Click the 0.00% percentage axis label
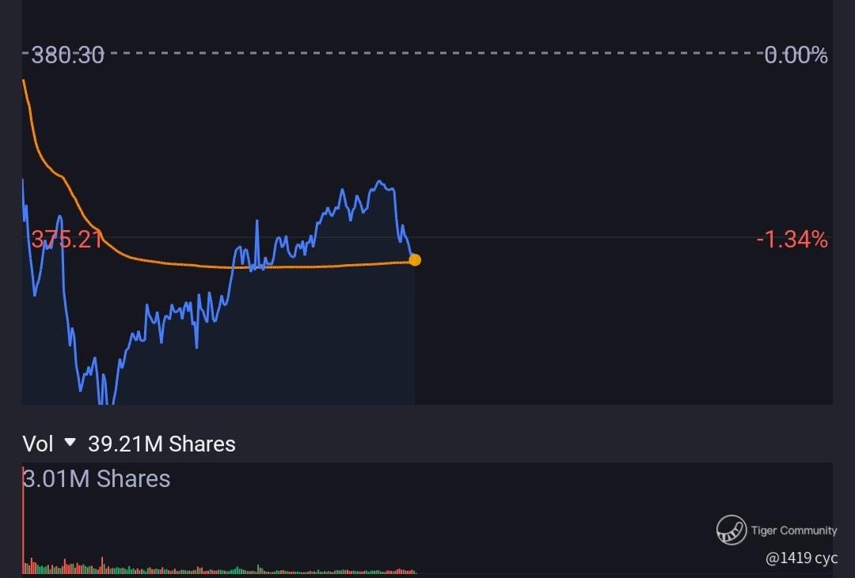This screenshot has height=578, width=855. pos(796,55)
